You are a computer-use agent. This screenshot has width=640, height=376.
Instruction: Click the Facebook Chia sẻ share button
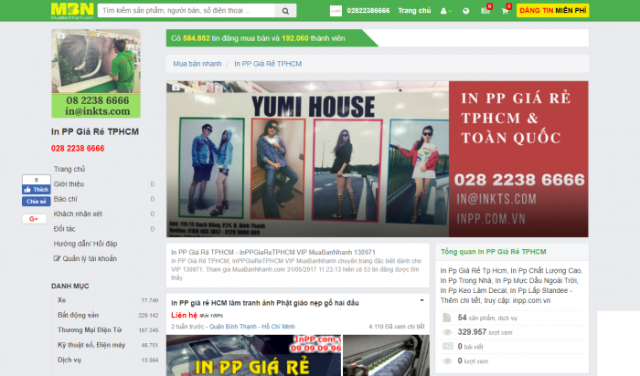pos(37,202)
